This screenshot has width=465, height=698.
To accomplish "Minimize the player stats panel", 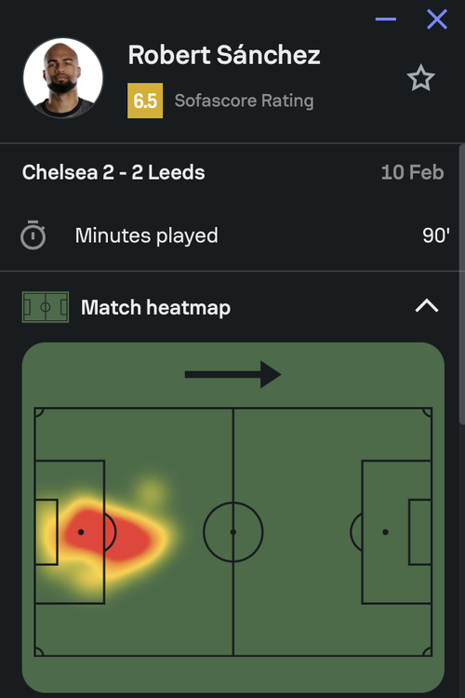I will 385,20.
